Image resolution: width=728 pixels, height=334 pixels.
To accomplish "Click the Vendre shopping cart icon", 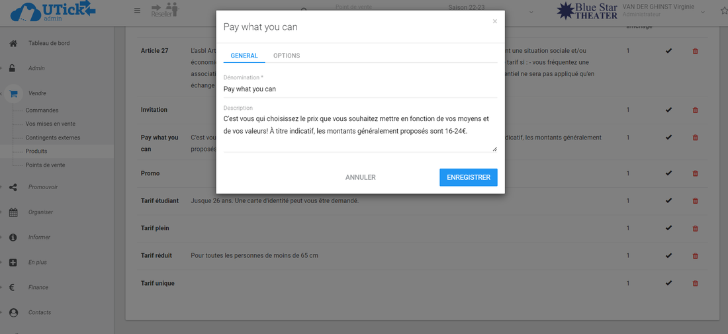I will coord(13,94).
